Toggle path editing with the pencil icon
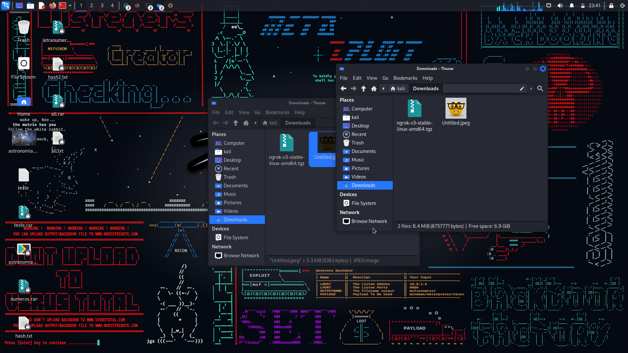 522,89
